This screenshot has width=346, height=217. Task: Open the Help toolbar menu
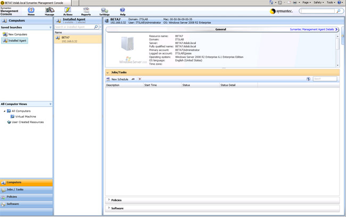click(x=122, y=11)
